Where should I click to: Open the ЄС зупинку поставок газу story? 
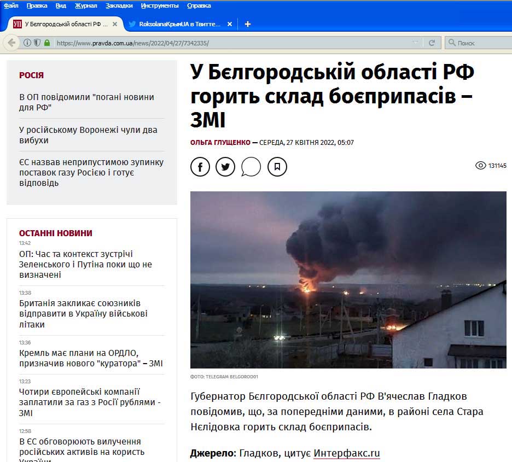91,172
